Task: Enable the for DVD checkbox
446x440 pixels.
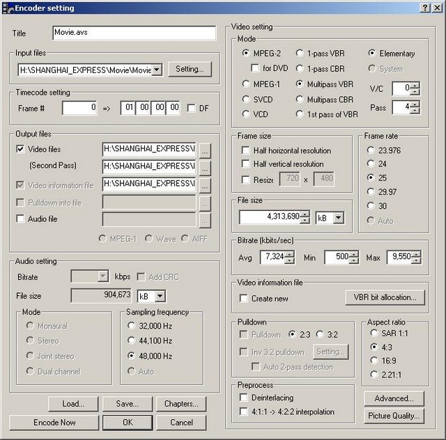Action: tap(255, 68)
